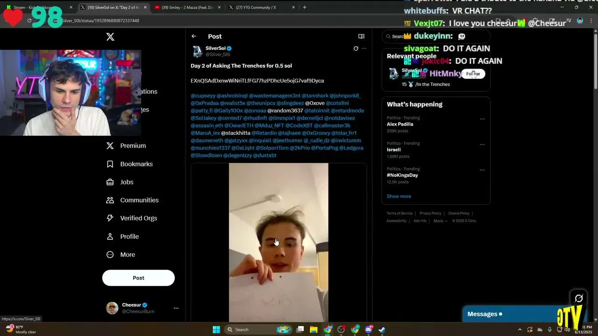Open reading view icon in the Post header
Viewport: 598px width, 336px height.
tap(361, 36)
